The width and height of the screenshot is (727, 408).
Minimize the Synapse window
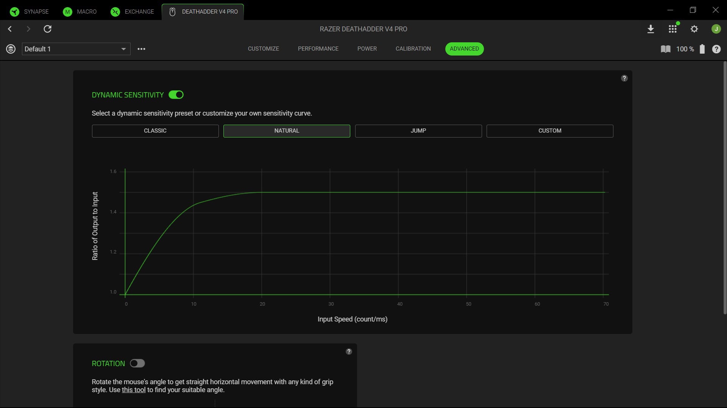coord(670,10)
